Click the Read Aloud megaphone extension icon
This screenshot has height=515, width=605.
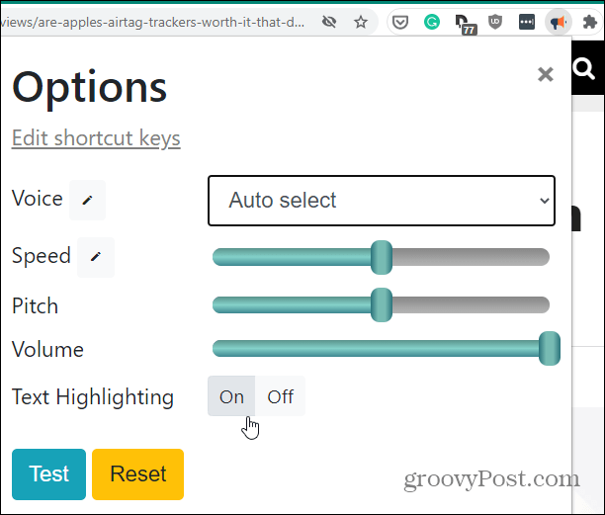[x=558, y=23]
